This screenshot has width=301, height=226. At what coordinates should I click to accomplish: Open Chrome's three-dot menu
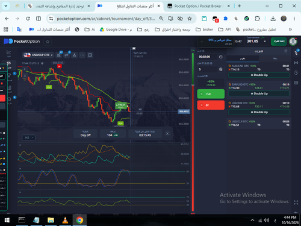(294, 19)
